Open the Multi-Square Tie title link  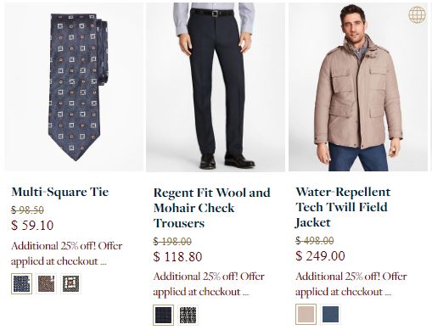[x=60, y=192]
